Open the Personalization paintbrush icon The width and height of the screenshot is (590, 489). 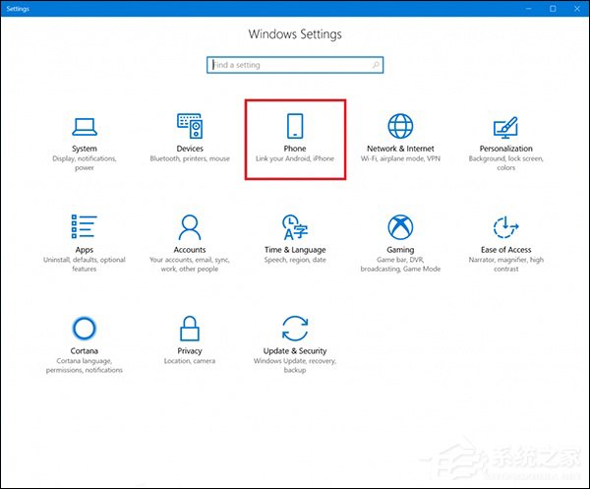click(505, 127)
